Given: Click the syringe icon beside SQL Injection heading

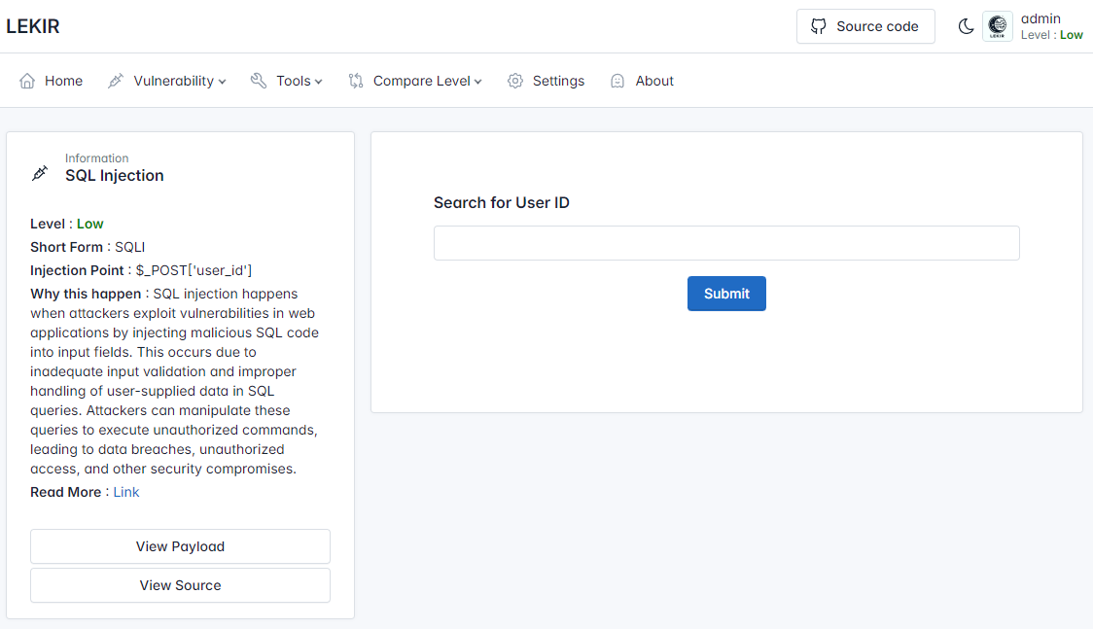Looking at the screenshot, I should point(40,173).
